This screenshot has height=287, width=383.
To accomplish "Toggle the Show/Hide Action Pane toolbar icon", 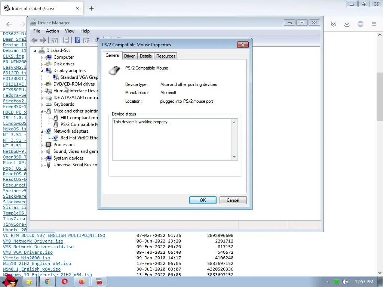I will click(x=86, y=40).
